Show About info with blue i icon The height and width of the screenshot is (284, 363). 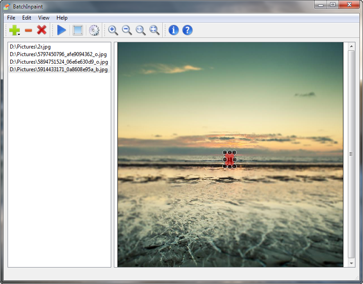pos(173,30)
